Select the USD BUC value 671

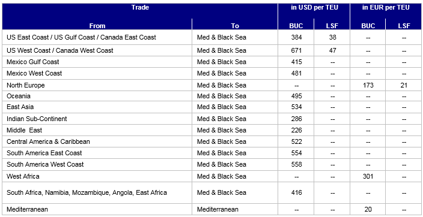pyautogui.click(x=296, y=50)
